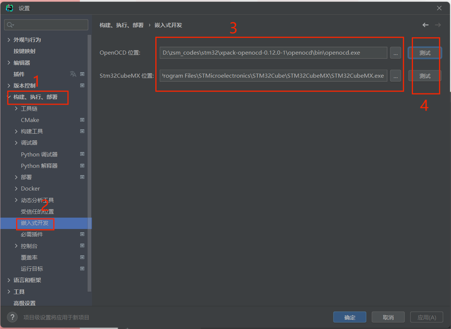
Task: Click the project-level icon next to CMake
Action: click(82, 120)
